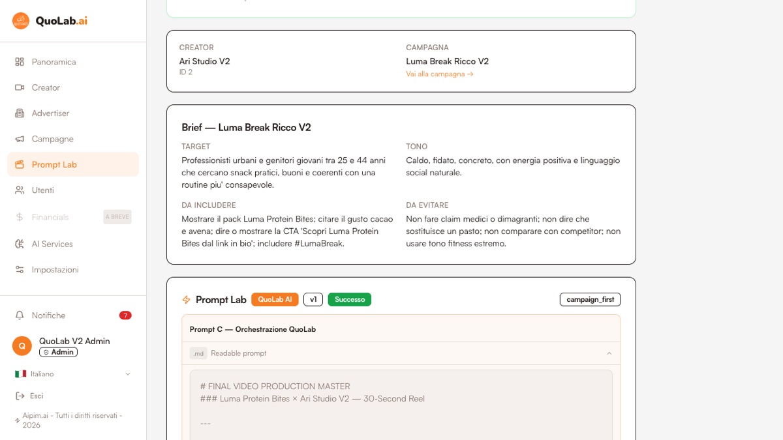Screen dimensions: 783x440
Task: Click the Panoramica grid icon
Action: click(x=20, y=62)
